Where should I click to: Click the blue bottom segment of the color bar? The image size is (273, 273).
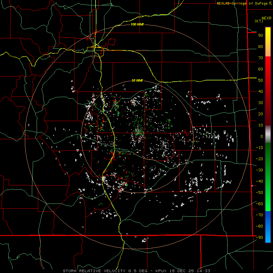point(268,227)
